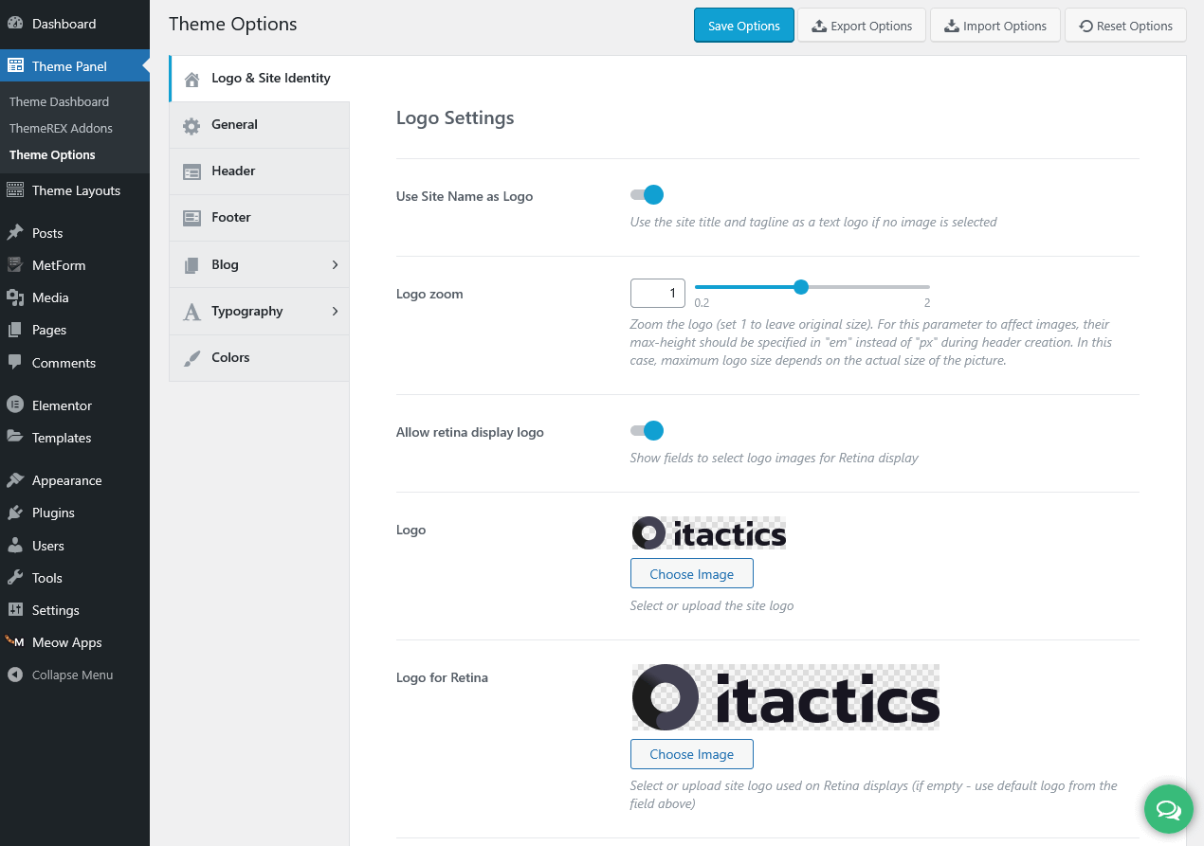Select Theme Options submenu item
1204x846 pixels.
[x=52, y=154]
